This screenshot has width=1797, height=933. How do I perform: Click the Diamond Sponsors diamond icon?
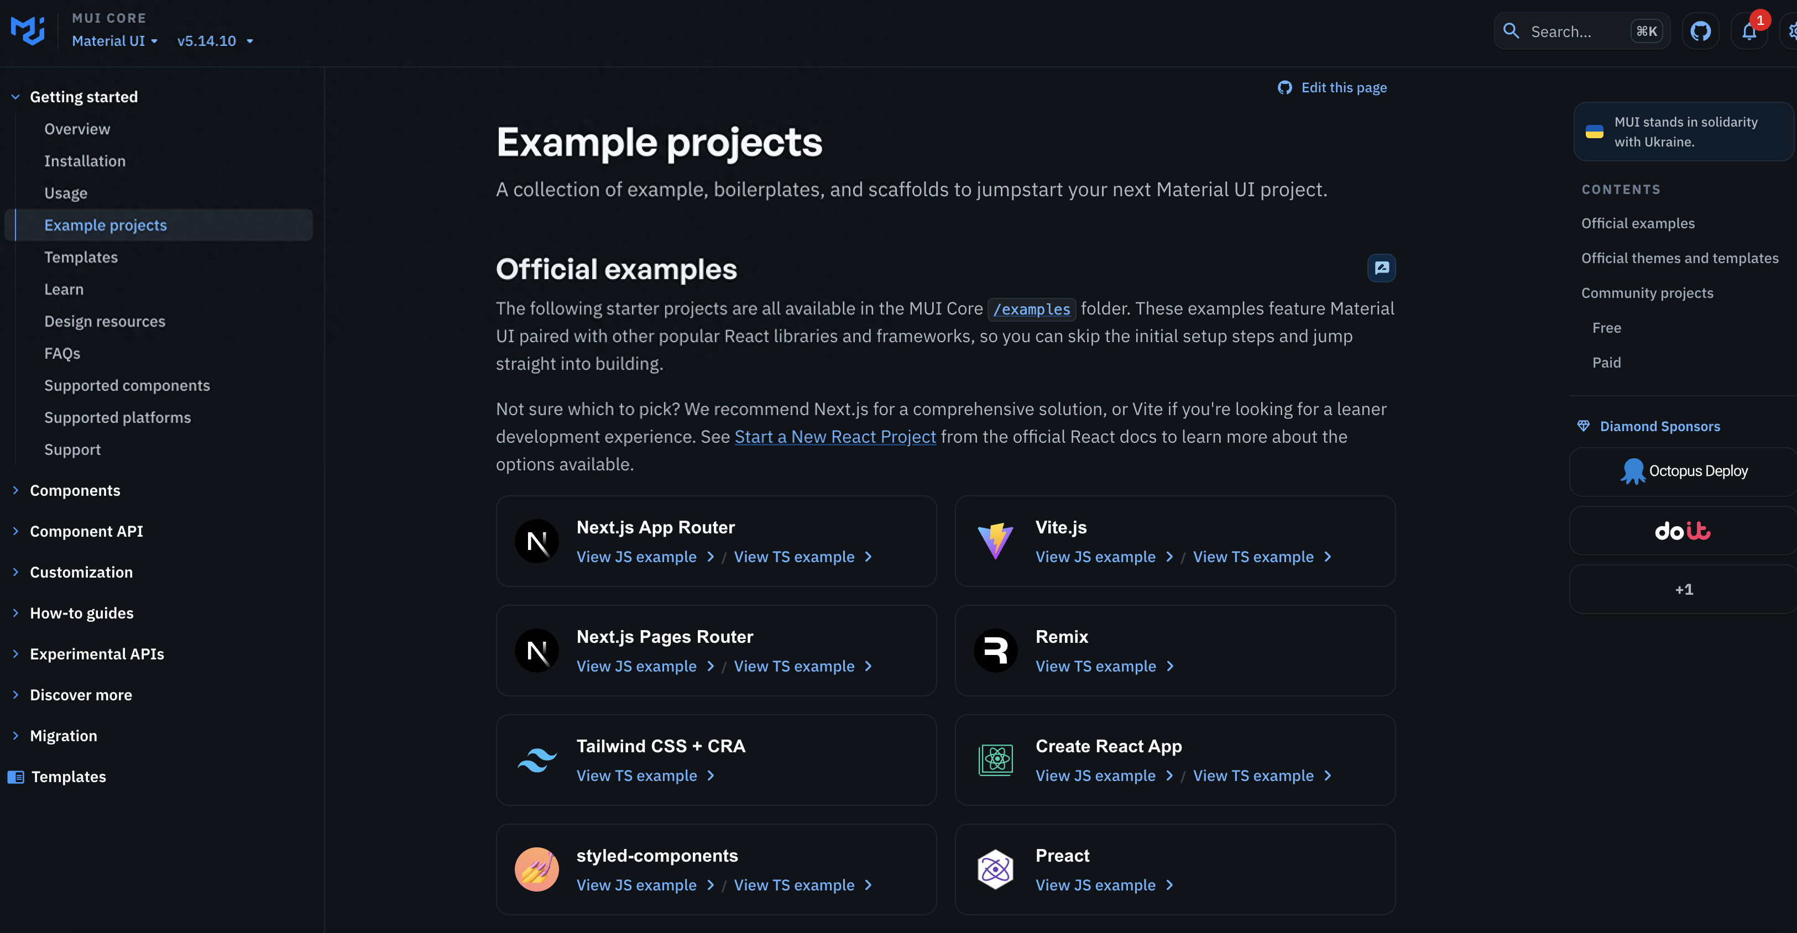click(x=1584, y=426)
